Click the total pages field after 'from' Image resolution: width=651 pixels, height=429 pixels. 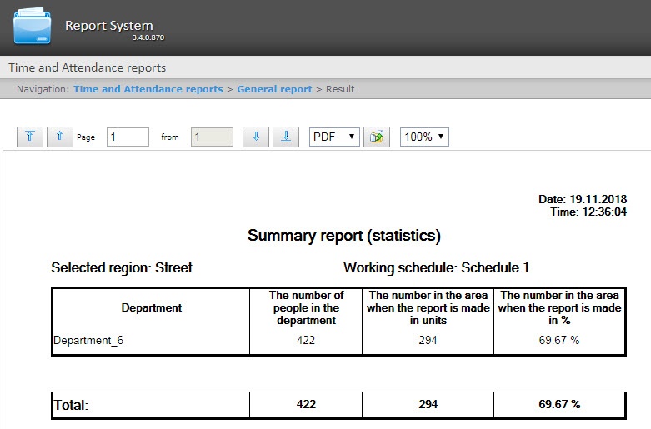coord(212,137)
